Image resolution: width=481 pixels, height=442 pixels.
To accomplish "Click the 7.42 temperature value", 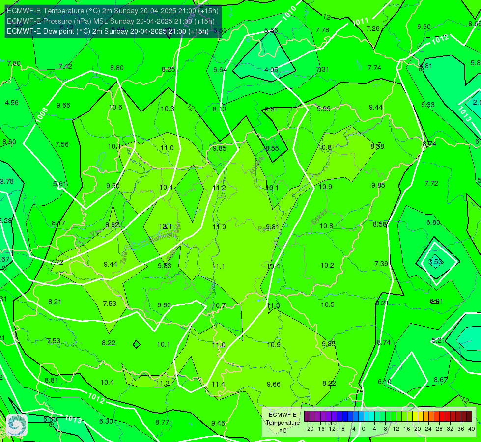I will click(x=65, y=67).
